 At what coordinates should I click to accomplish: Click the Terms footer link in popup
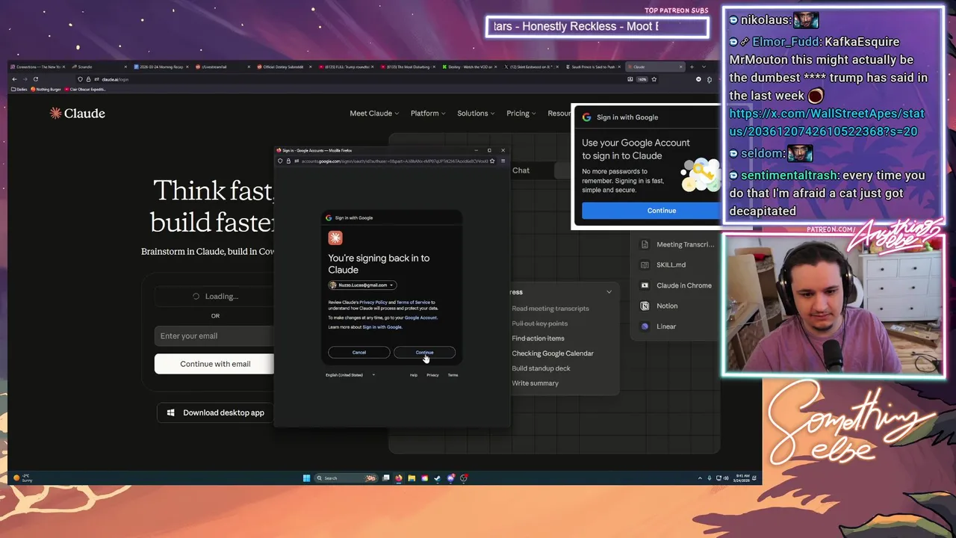[x=453, y=375]
